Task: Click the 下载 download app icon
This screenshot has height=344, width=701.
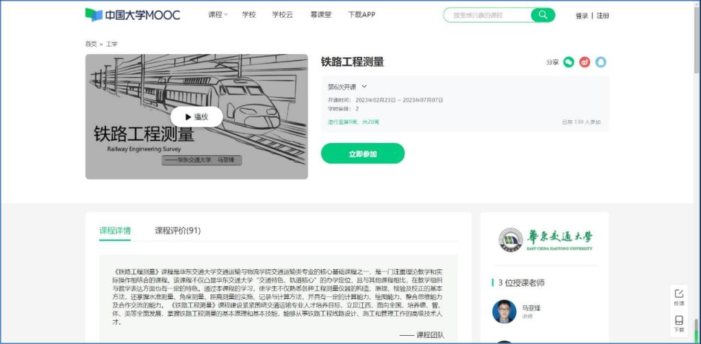Action: [679, 323]
